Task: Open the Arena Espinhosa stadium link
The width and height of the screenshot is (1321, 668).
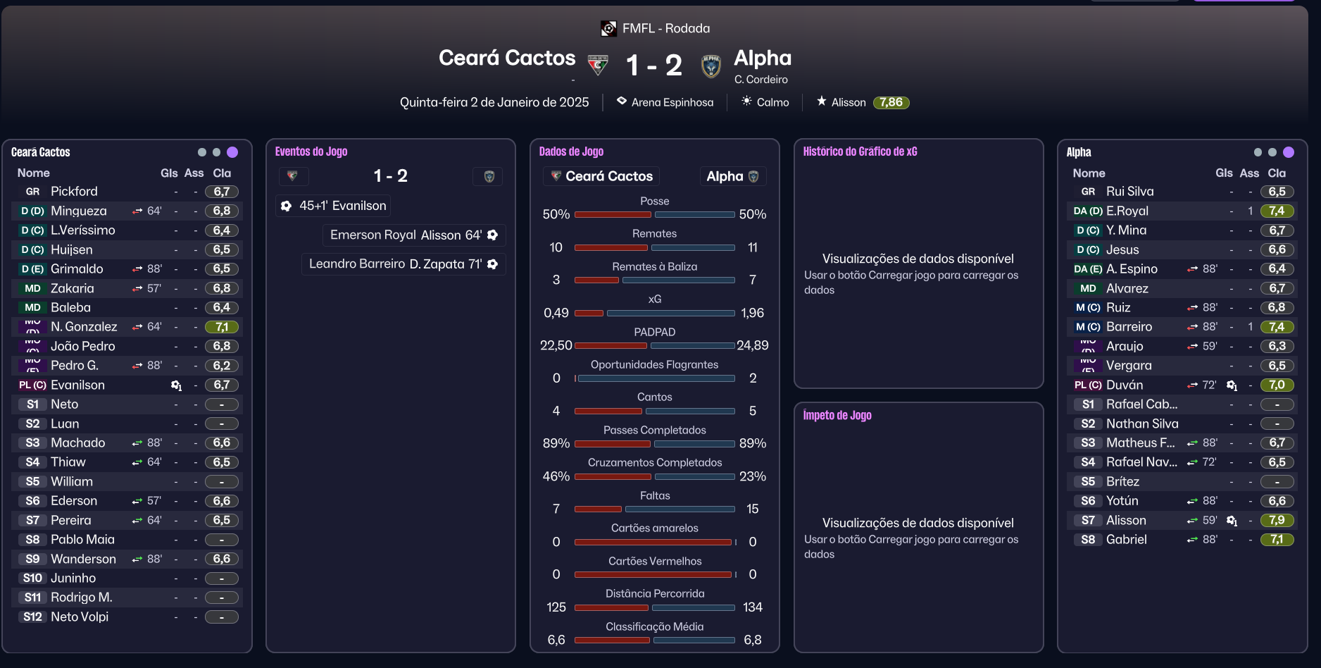Action: 672,103
